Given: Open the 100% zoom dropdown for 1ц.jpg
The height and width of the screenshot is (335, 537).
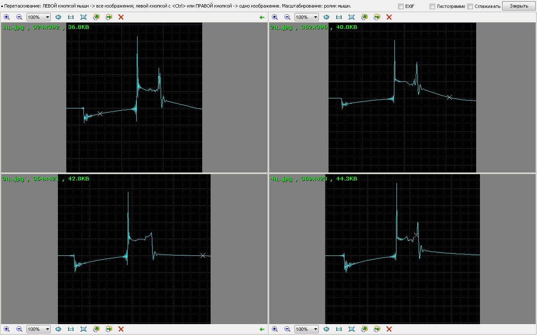Looking at the screenshot, I should tap(39, 17).
